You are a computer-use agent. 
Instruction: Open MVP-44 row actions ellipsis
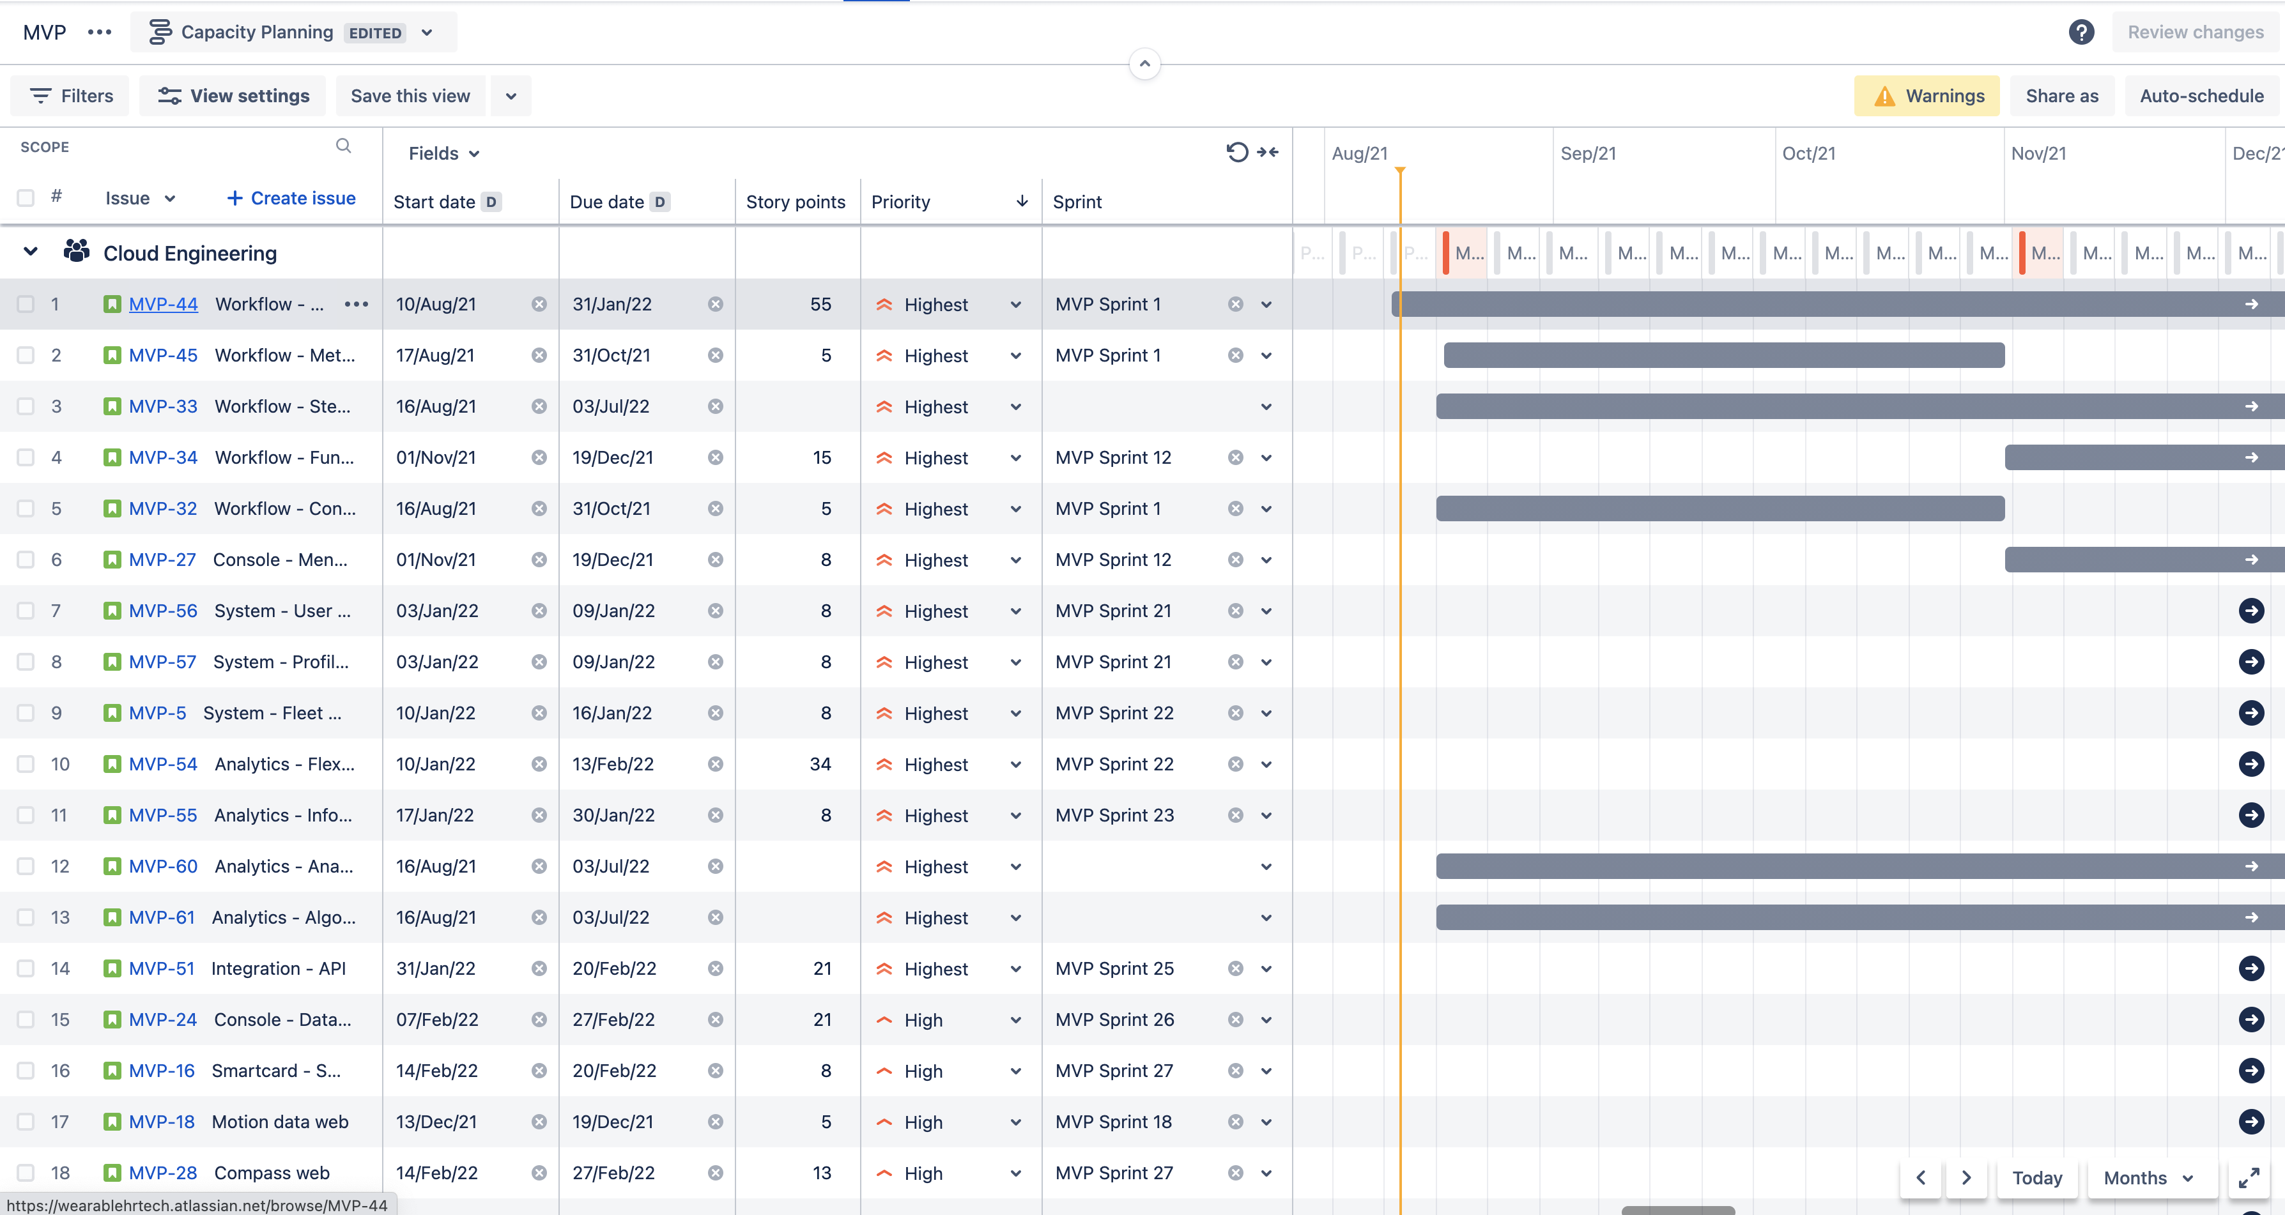point(356,304)
